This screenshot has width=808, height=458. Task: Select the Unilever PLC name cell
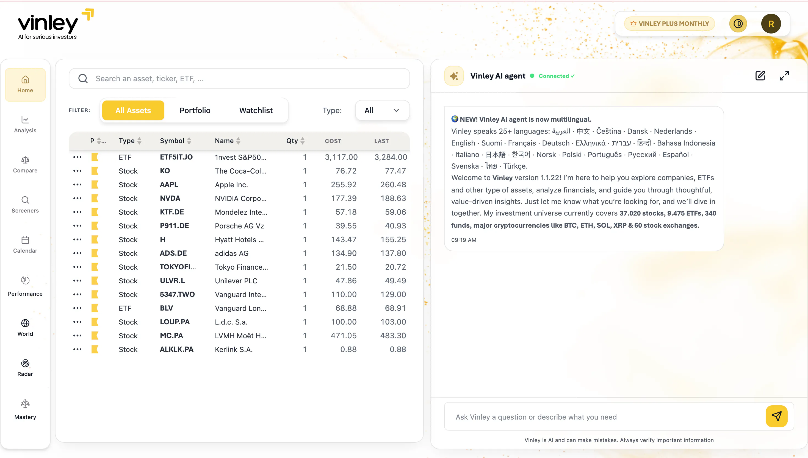click(236, 281)
